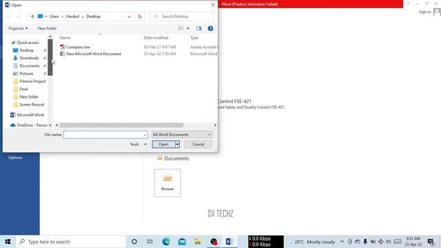Click horizontal scrollbar right arrow
Screen dimensions: 441x248
[215, 125]
